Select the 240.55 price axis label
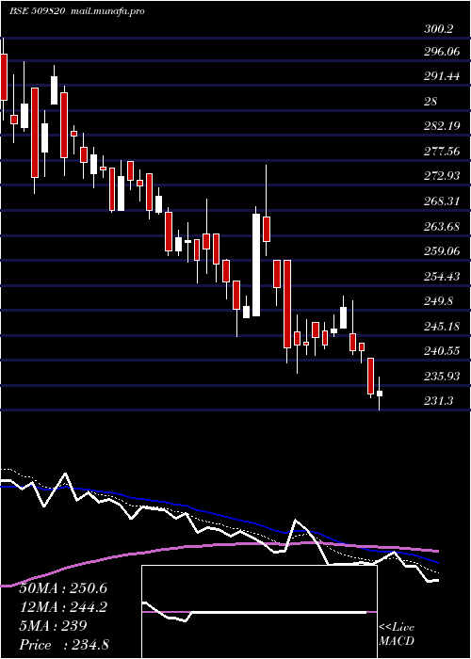This screenshot has height=659, width=471. click(x=441, y=351)
